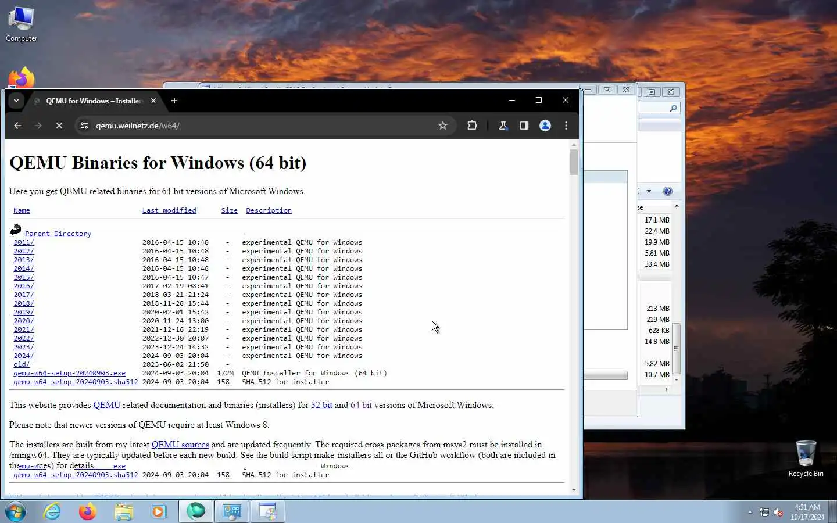This screenshot has height=523, width=837.
Task: View site information icon in address bar
Action: (84, 126)
